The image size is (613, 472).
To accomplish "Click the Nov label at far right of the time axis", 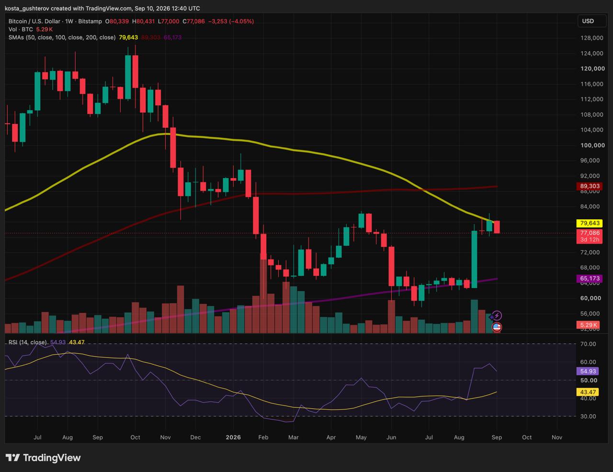I will [x=557, y=438].
